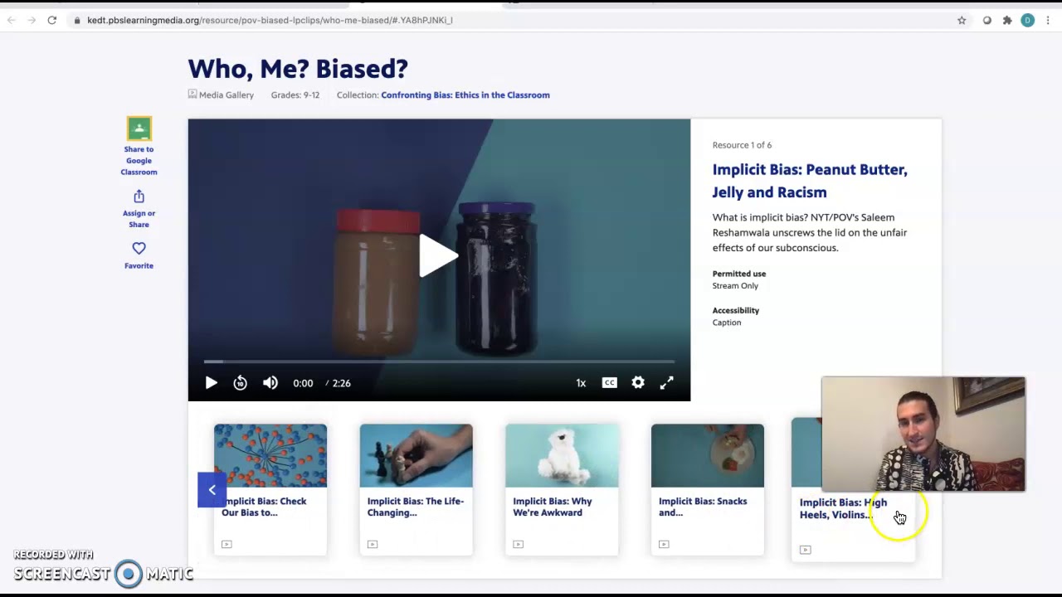Image resolution: width=1062 pixels, height=597 pixels.
Task: Enter fullscreen video mode
Action: (667, 383)
